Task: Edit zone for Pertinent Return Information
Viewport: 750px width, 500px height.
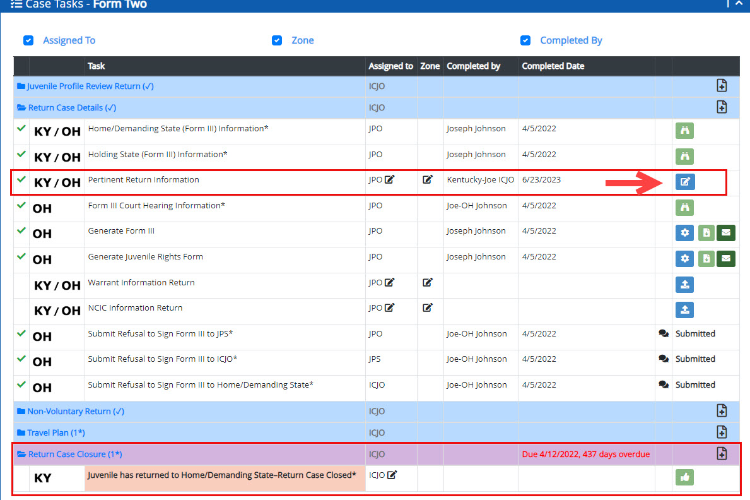Action: [x=428, y=179]
